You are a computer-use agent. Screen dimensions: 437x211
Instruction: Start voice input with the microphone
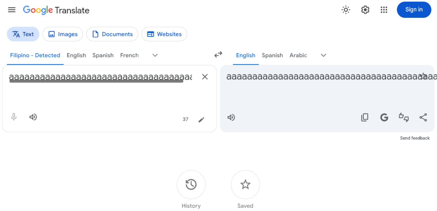point(14,117)
